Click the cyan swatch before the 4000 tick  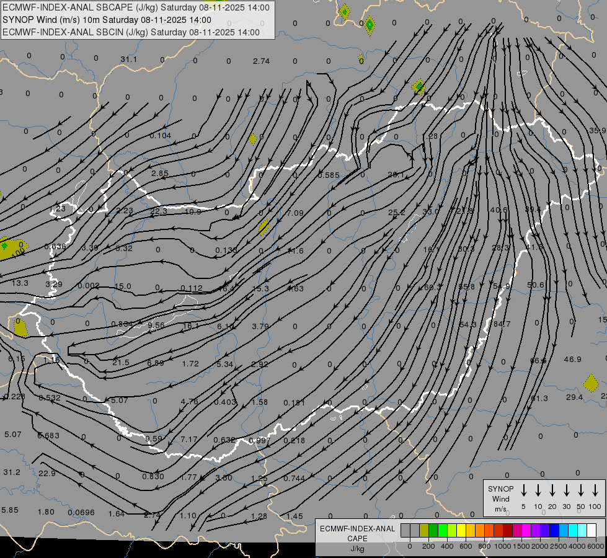pos(573,531)
